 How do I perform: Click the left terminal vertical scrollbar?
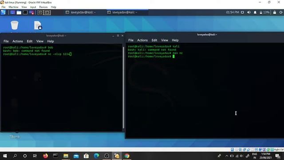123,88
